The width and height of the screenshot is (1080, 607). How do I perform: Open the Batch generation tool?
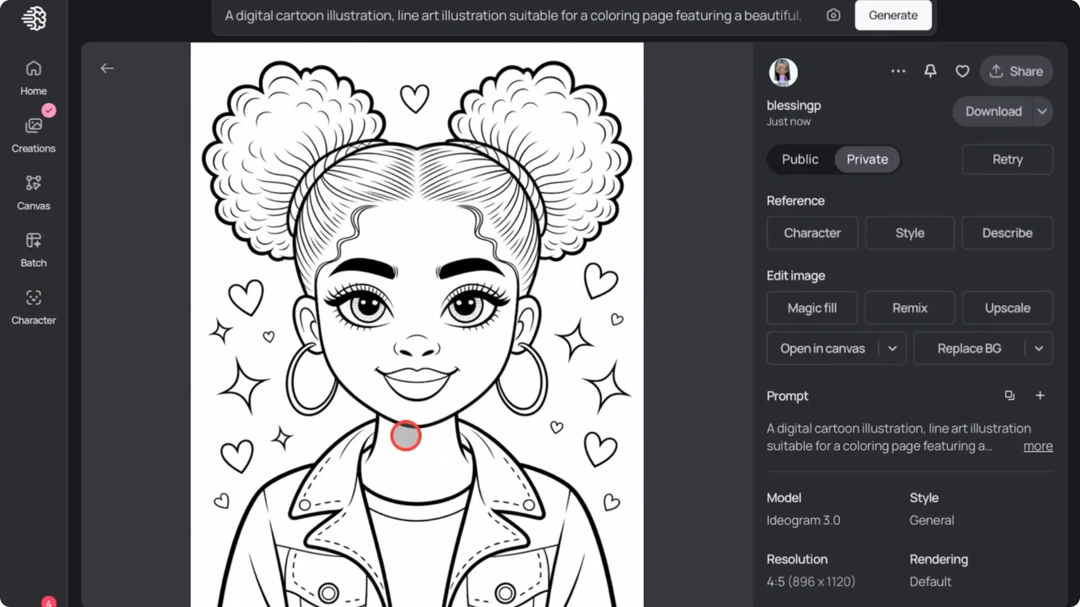pos(33,248)
